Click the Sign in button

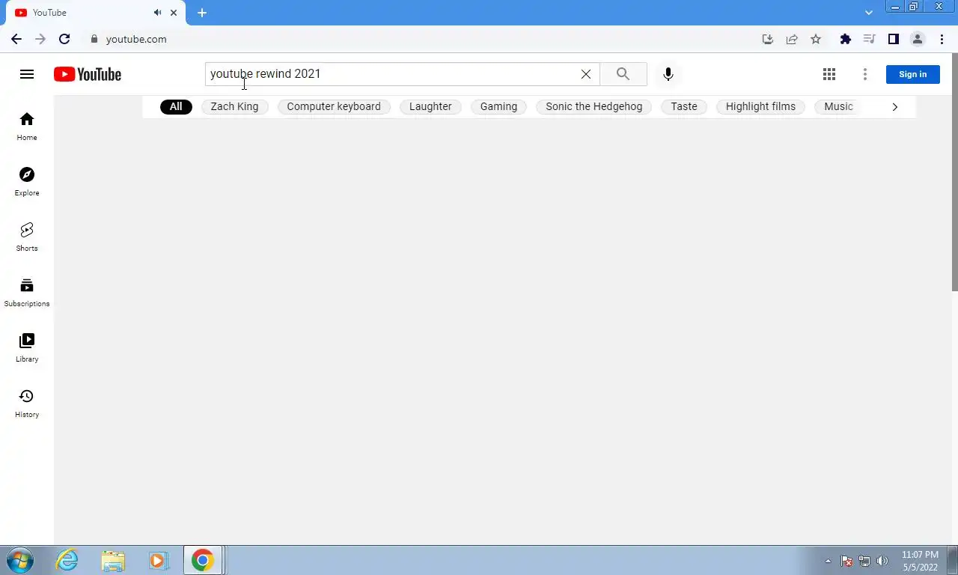point(912,74)
